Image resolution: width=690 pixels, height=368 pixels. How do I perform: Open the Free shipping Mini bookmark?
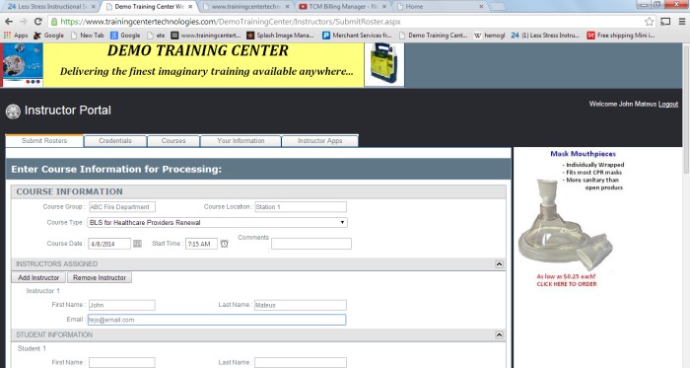click(621, 36)
